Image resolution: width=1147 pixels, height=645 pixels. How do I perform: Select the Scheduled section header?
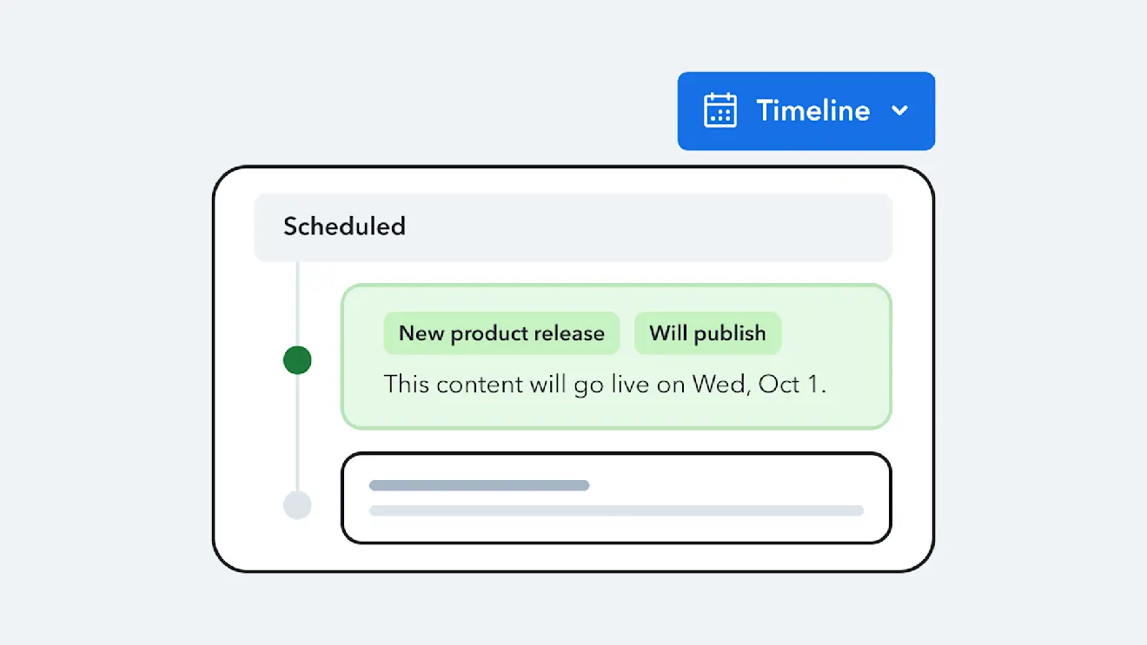coord(573,227)
